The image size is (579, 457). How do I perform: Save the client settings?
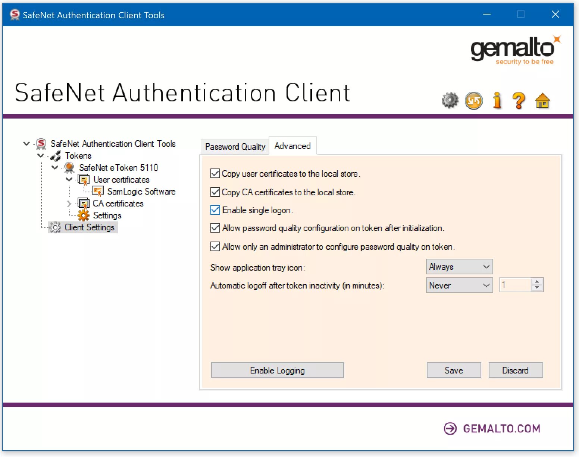pos(454,370)
